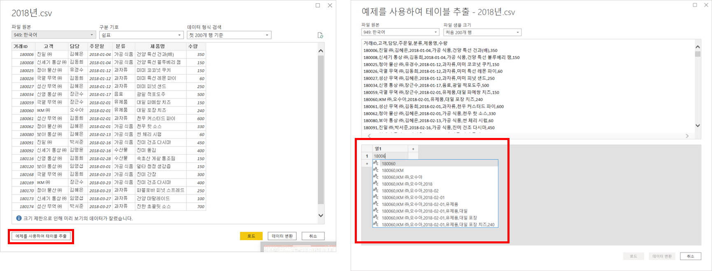Click the cell 파블로바 피넛 스프레드
This screenshot has height=271, width=712.
click(161, 190)
